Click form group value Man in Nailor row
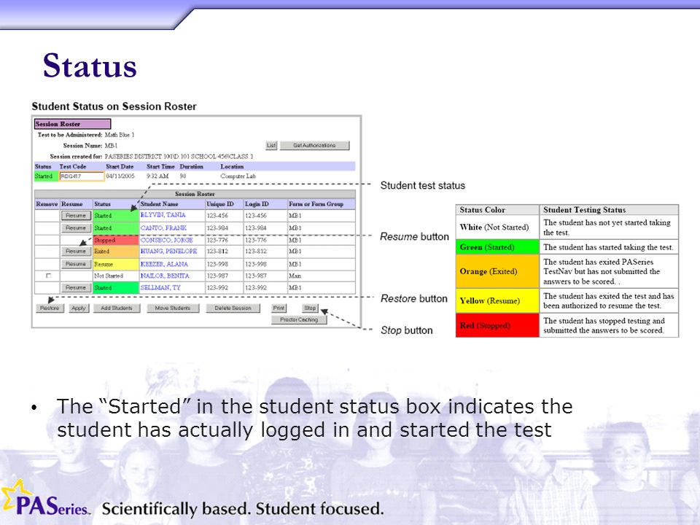This screenshot has height=525, width=700. [x=295, y=276]
